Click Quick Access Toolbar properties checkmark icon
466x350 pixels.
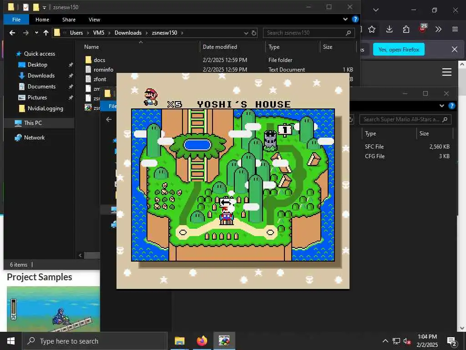(x=26, y=7)
